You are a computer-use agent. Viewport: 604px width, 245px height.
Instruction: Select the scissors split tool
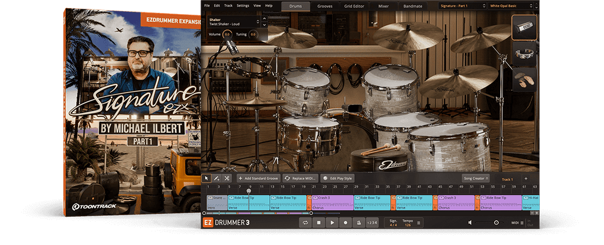coord(227,178)
